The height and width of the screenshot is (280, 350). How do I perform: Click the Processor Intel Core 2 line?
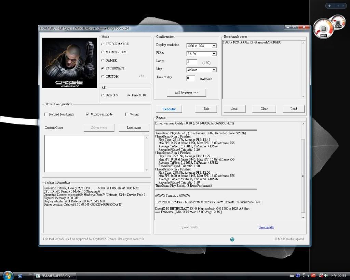91,188
